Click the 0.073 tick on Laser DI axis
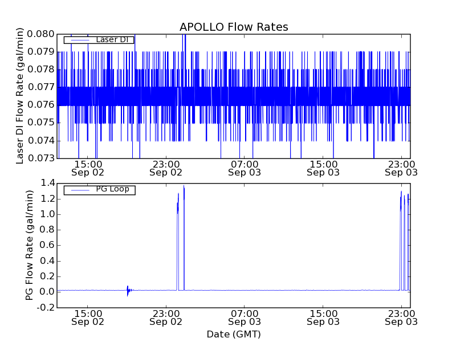The width and height of the screenshot is (456, 342). [x=40, y=158]
